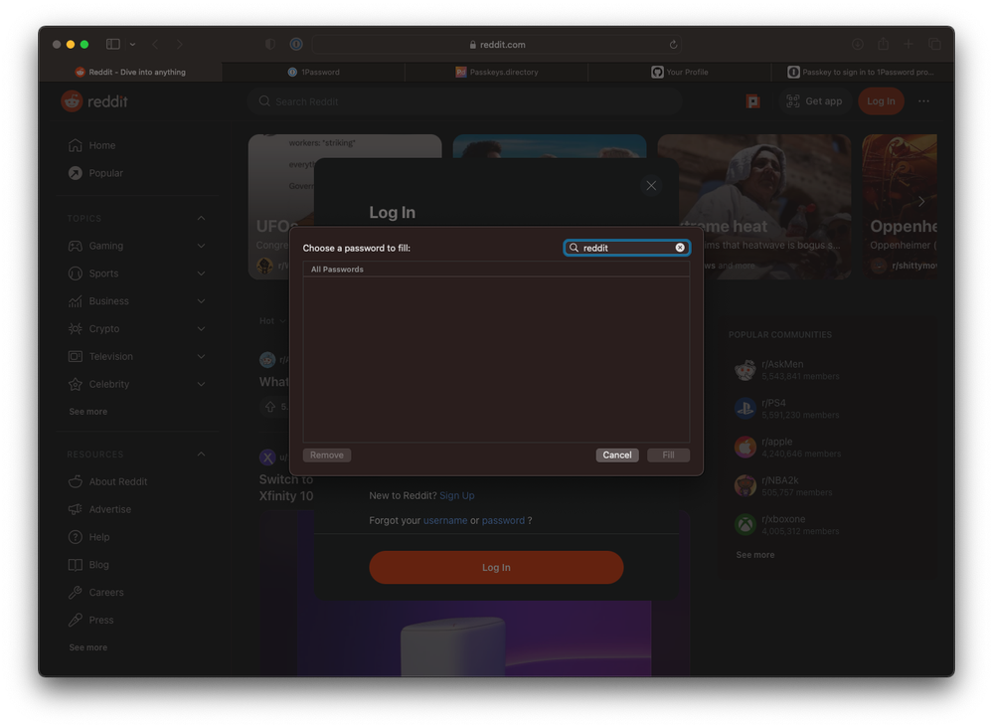Expand the Crypto topic
The width and height of the screenshot is (993, 728).
201,328
